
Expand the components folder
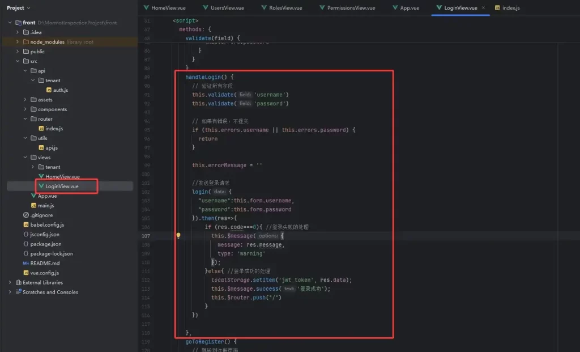coord(25,109)
